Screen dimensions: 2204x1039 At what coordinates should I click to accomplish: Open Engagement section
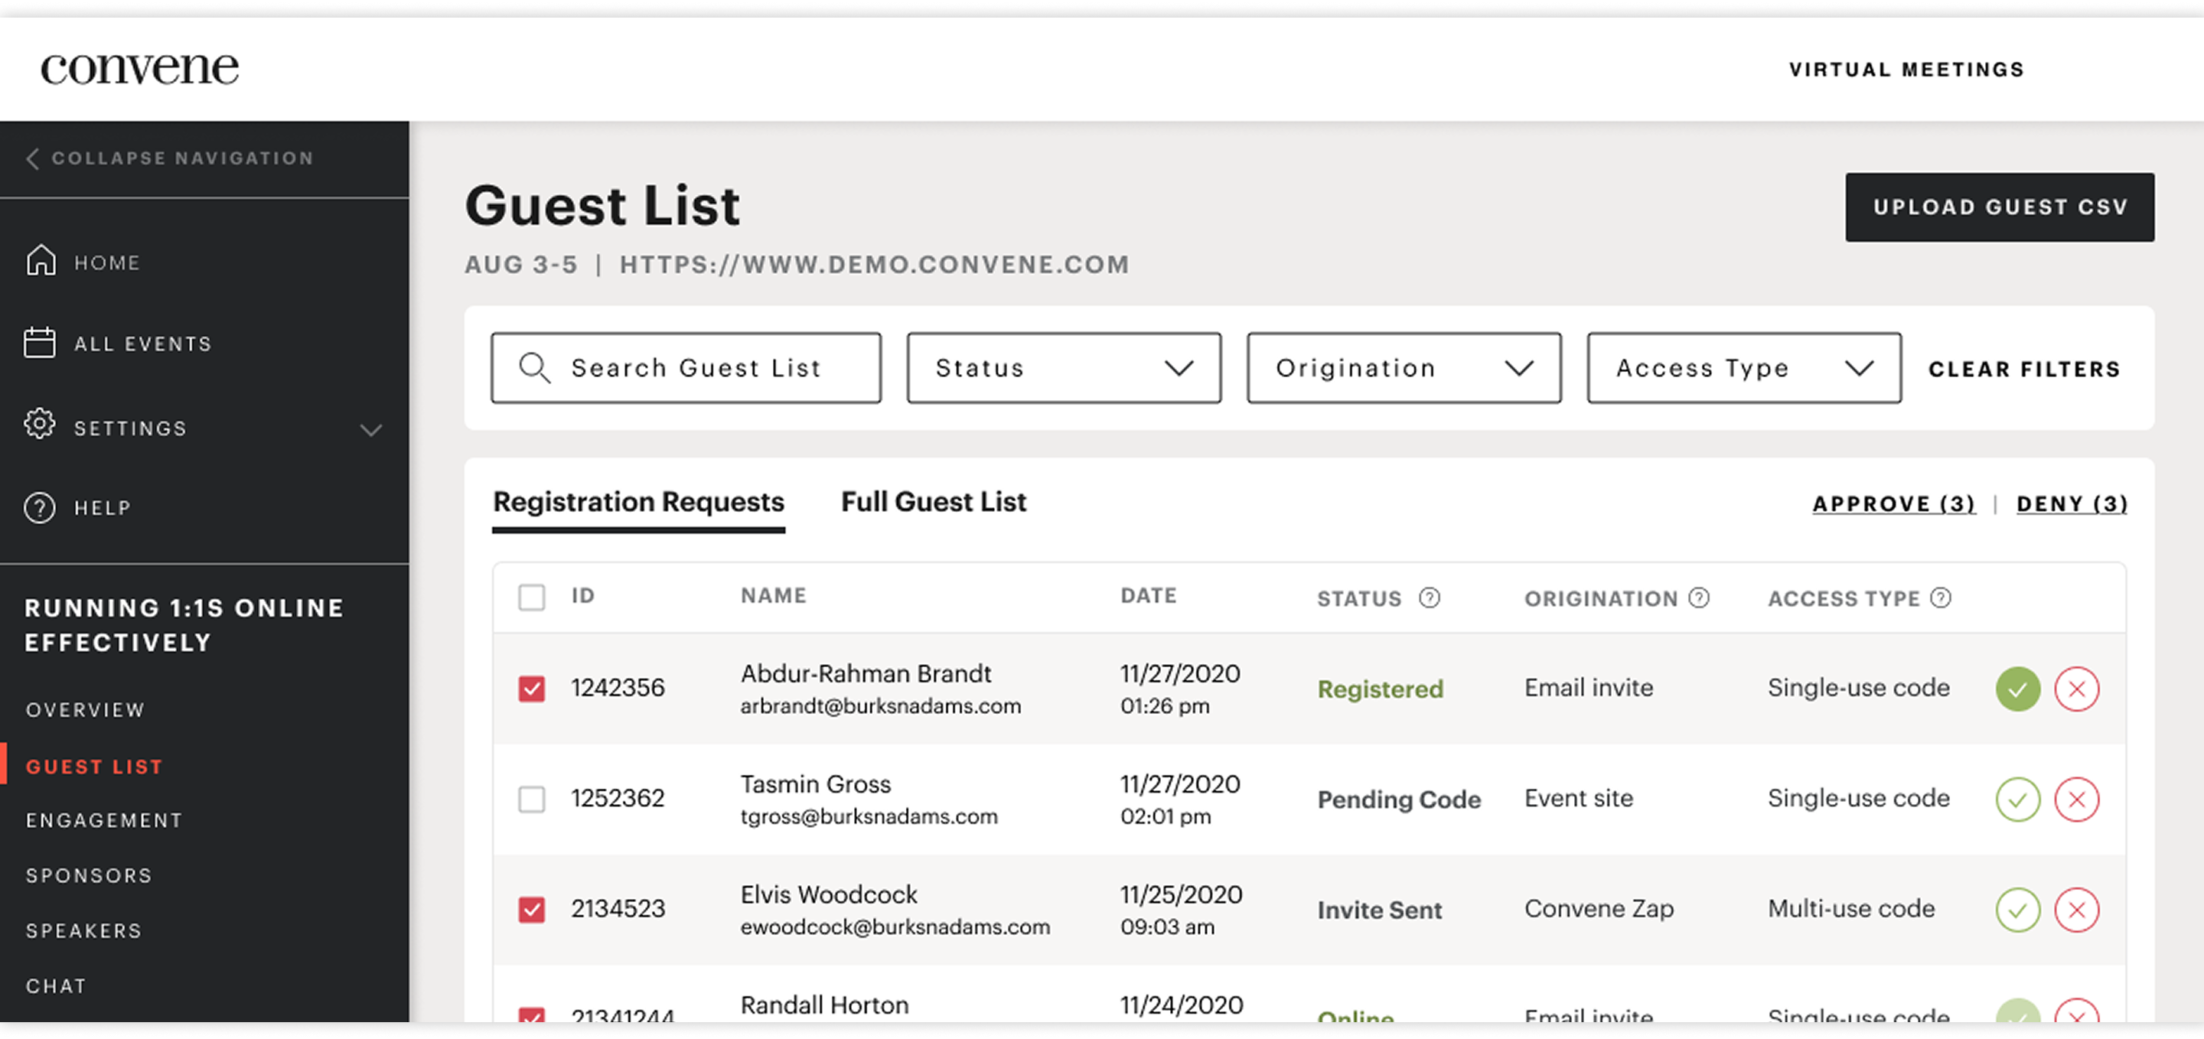tap(103, 820)
